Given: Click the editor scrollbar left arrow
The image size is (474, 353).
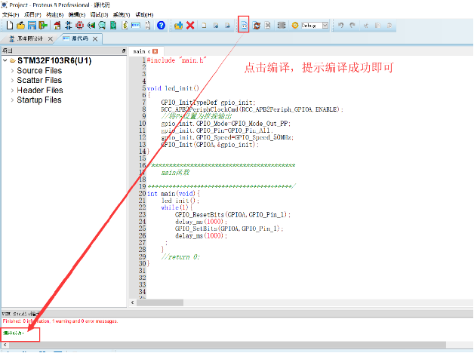Looking at the screenshot, I should click(132, 302).
